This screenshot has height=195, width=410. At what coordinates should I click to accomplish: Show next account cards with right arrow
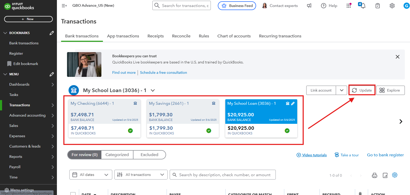coord(401,121)
